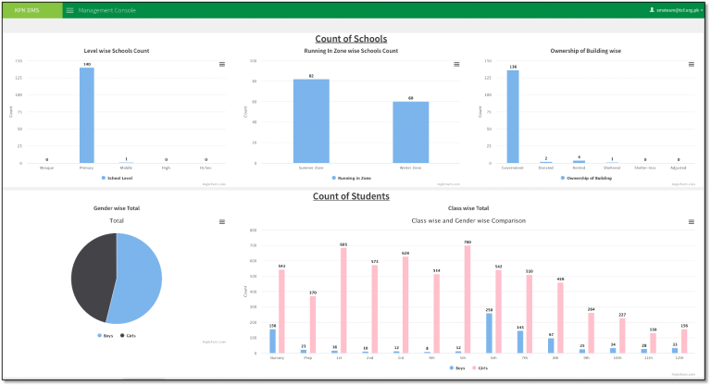
Task: Open Gender wise Total pie chart menu
Action: pyautogui.click(x=221, y=222)
